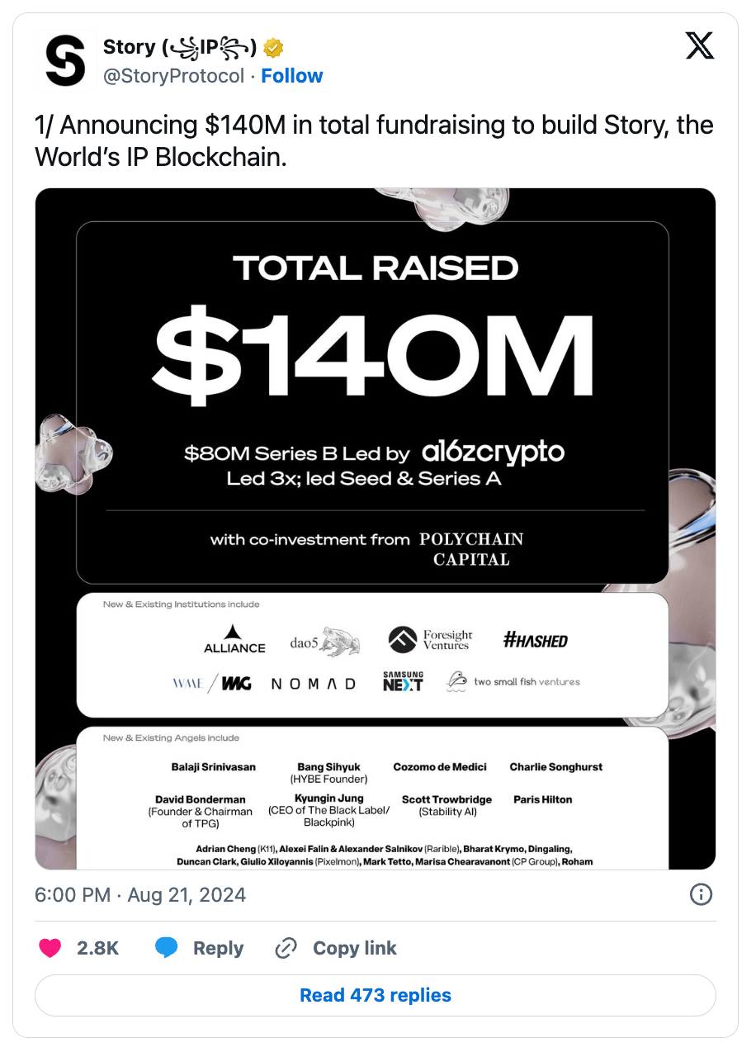This screenshot has height=1052, width=756.
Task: Like the tweet with heart icon
Action: (50, 948)
